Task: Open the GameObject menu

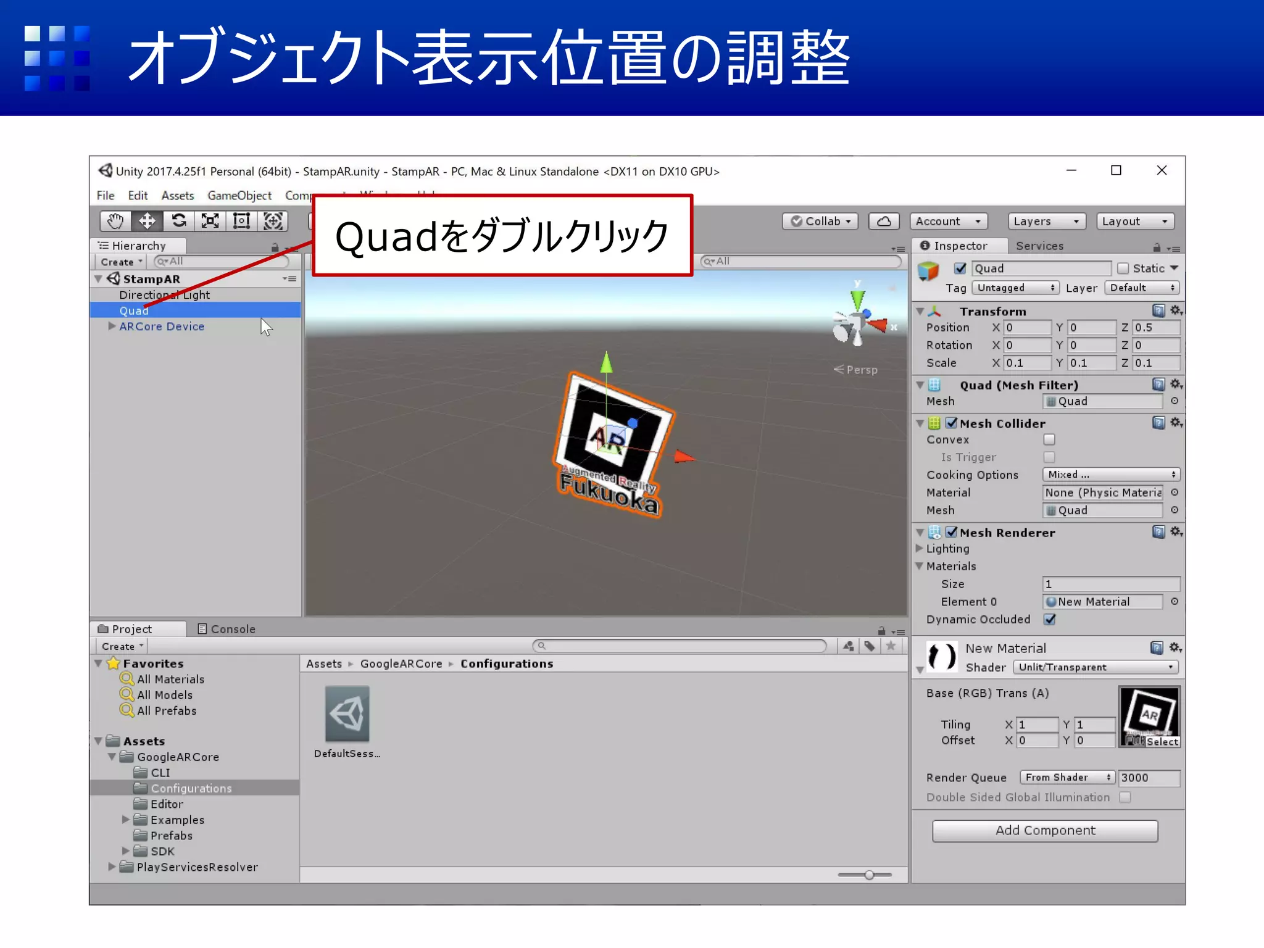Action: pos(239,196)
